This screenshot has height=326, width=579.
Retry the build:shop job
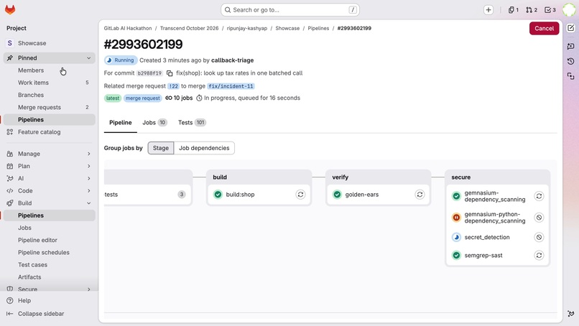[300, 195]
